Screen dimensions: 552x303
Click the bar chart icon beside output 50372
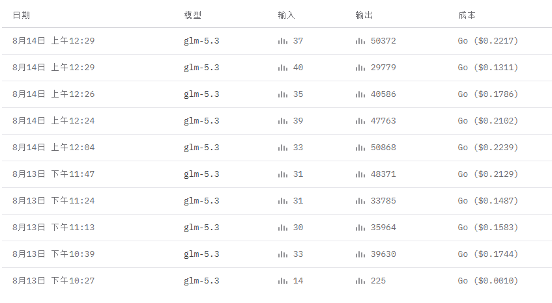coord(360,41)
